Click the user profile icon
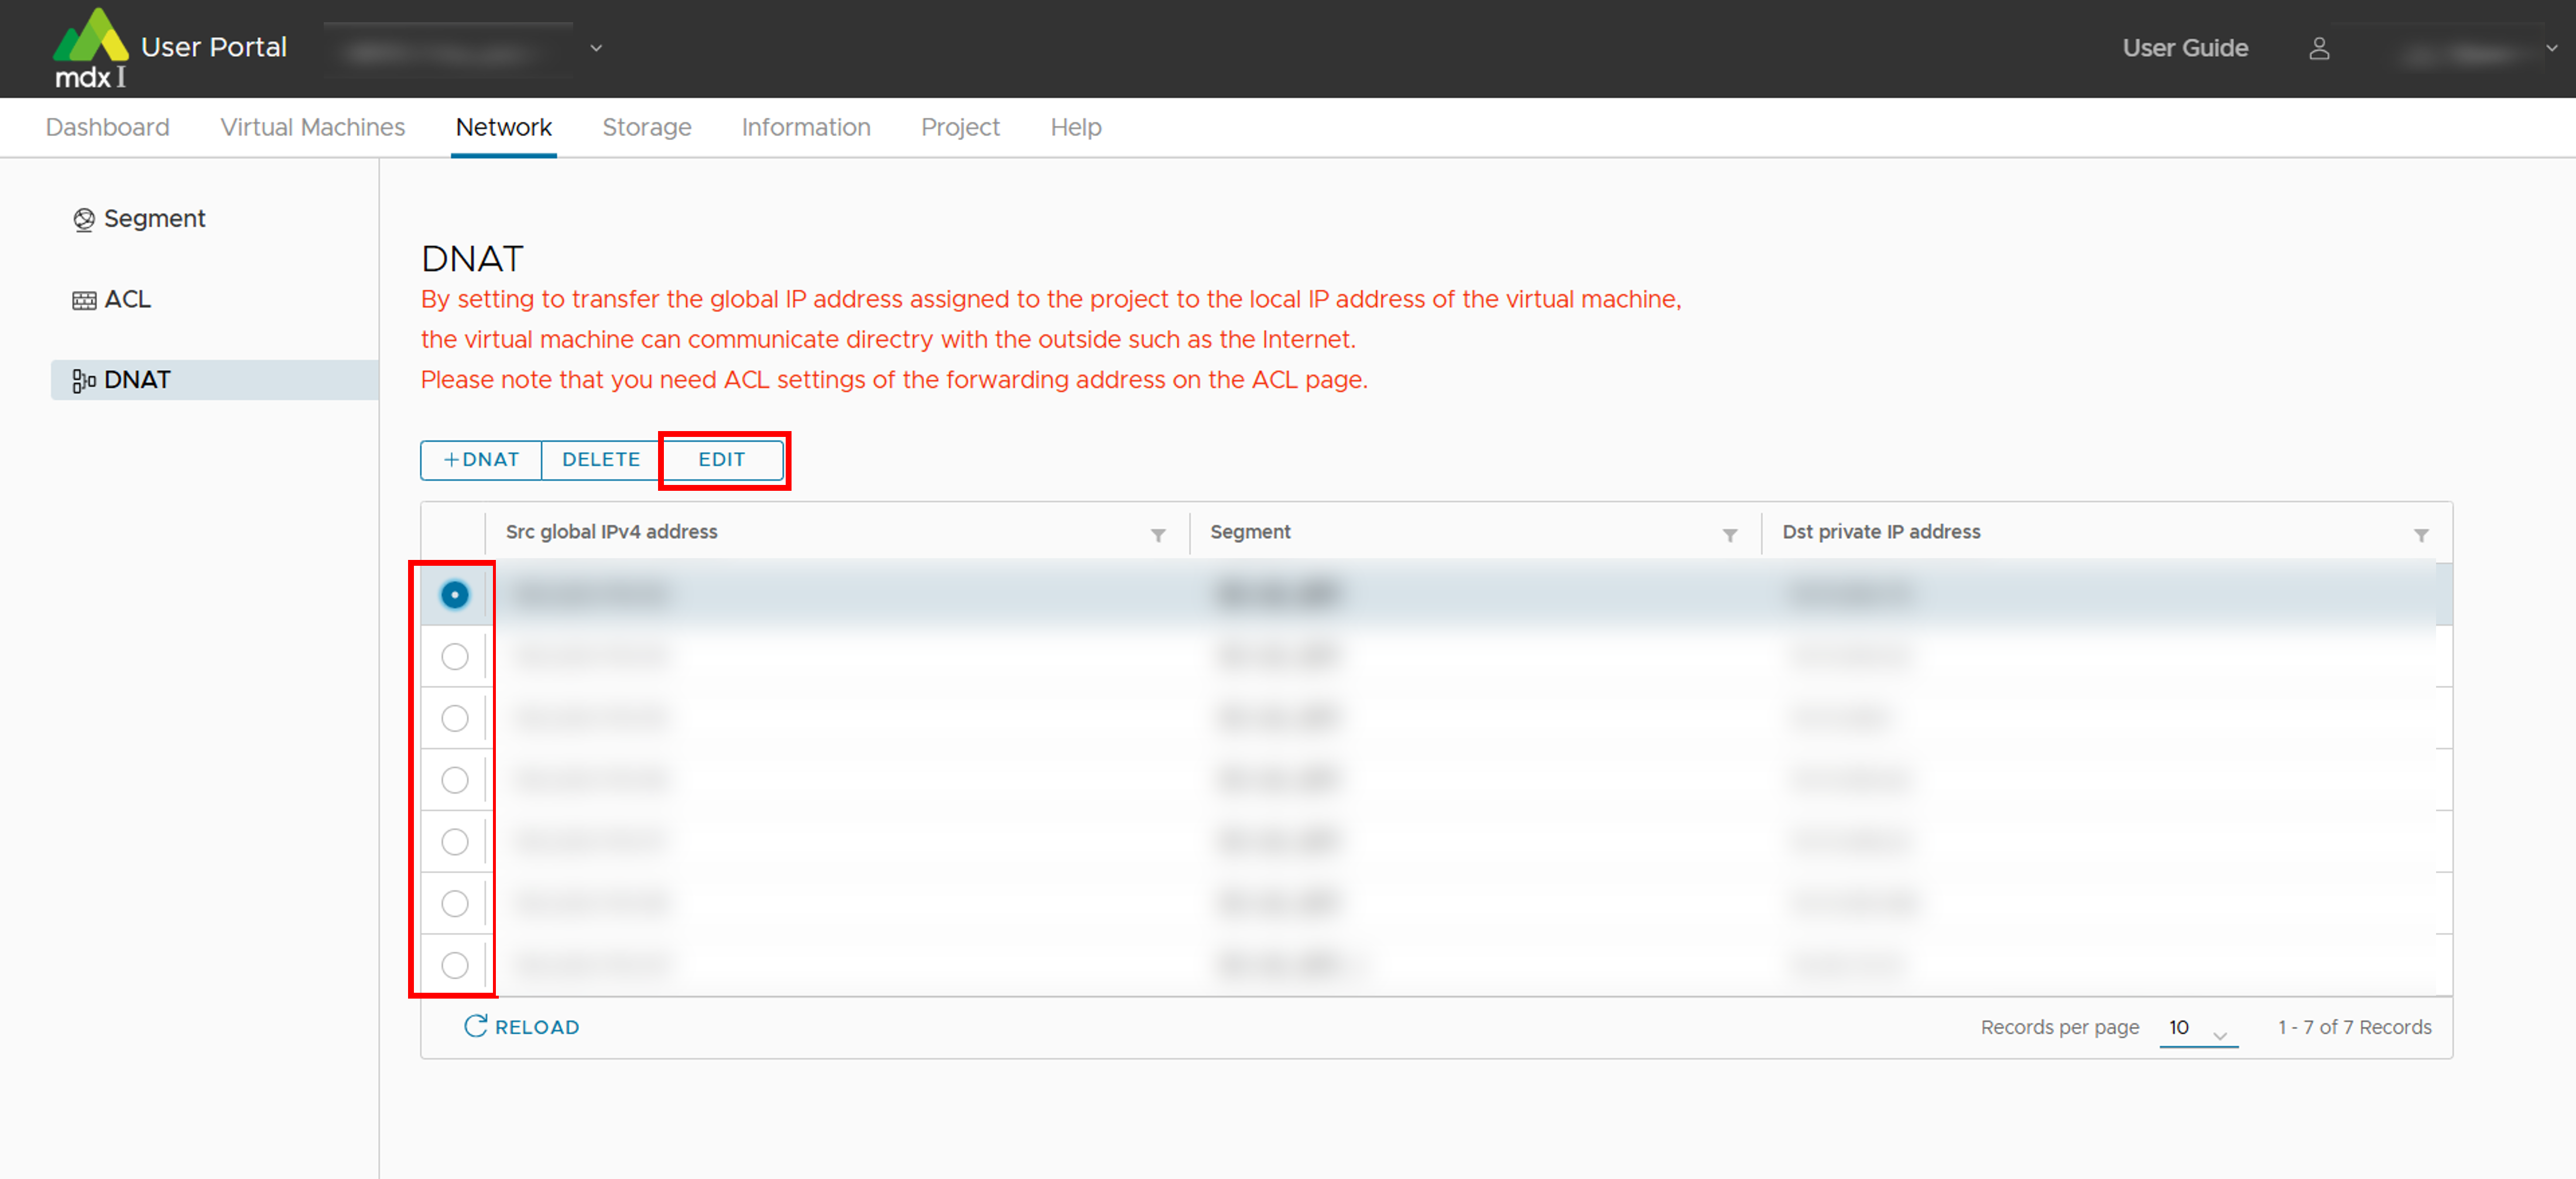Screen dimensions: 2576x1179 click(2319, 48)
